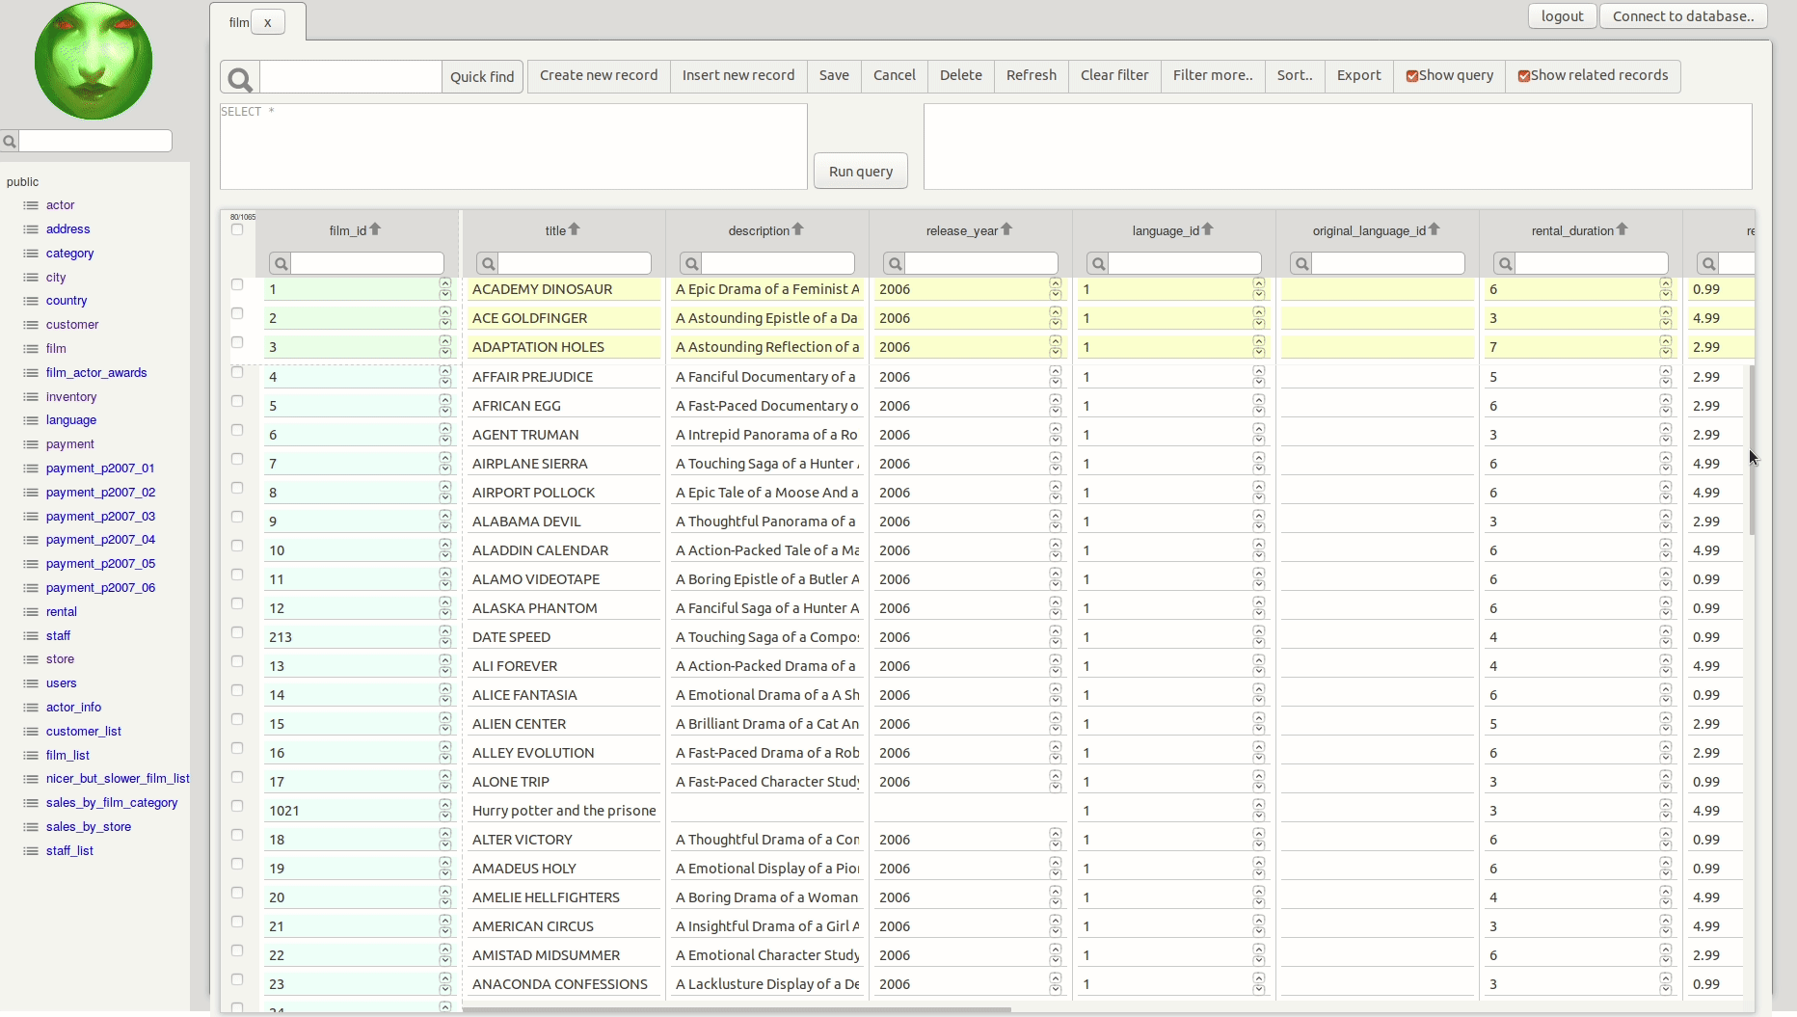Click the large magnifier icon beside Quick find
The height and width of the screenshot is (1017, 1797).
[240, 78]
